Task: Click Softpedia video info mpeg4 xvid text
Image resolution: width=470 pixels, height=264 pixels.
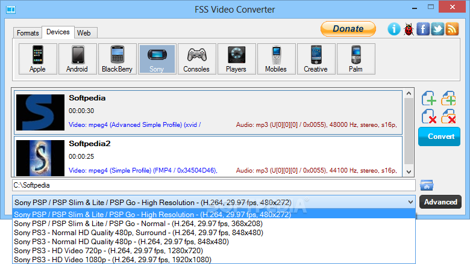Action: (x=134, y=124)
